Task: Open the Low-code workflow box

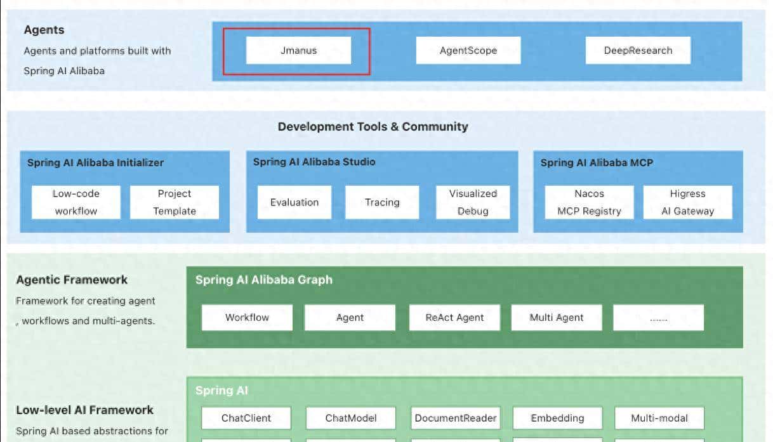Action: pos(76,202)
